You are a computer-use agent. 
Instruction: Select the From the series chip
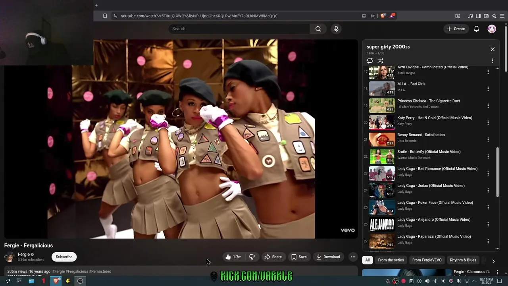coord(391,260)
